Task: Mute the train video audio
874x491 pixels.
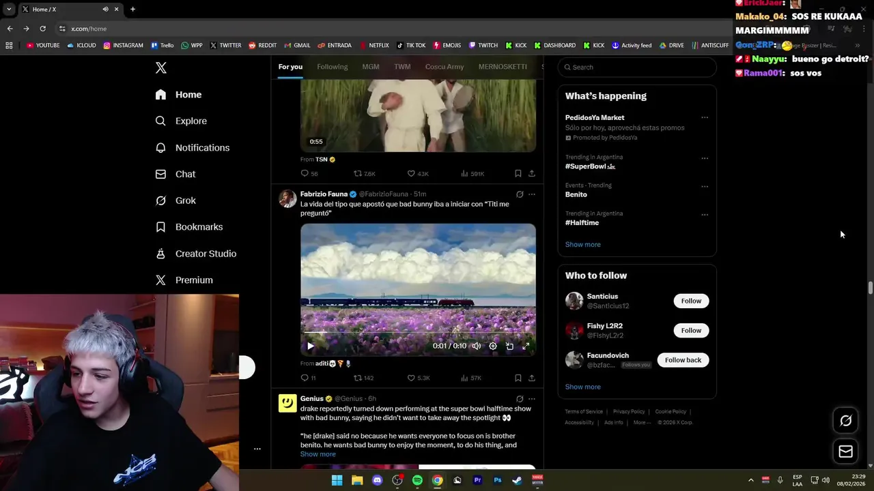Action: [x=477, y=346]
